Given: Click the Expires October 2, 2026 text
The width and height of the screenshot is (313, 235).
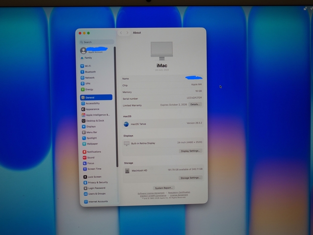Looking at the screenshot, I should click(174, 105).
